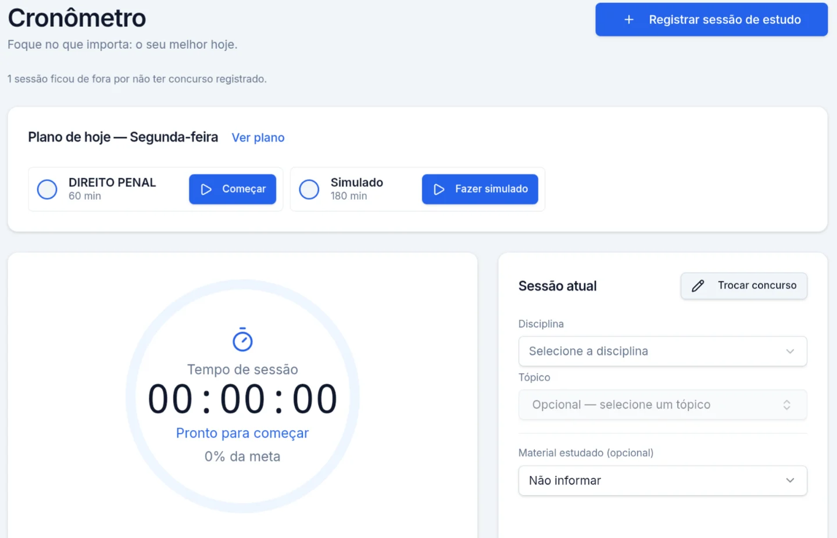Click the Cronômetro page heading

point(77,18)
